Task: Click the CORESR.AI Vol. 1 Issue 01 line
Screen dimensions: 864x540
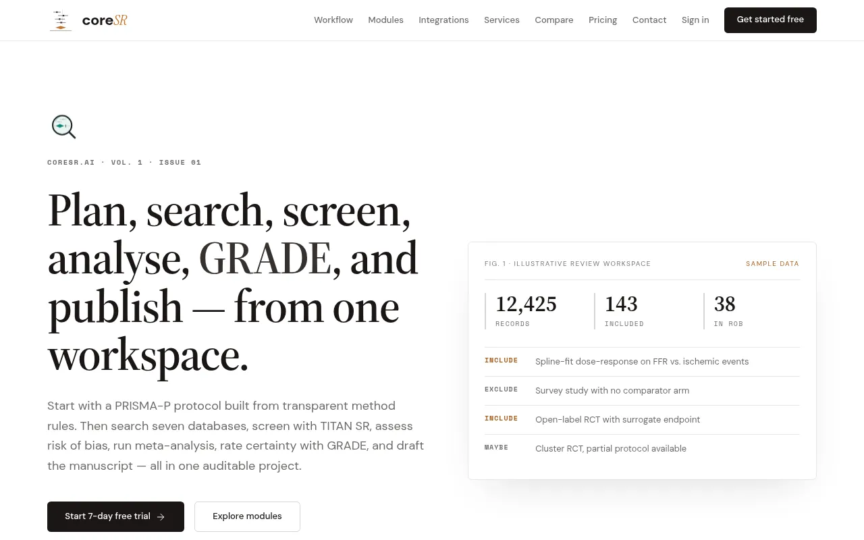Action: pos(124,163)
